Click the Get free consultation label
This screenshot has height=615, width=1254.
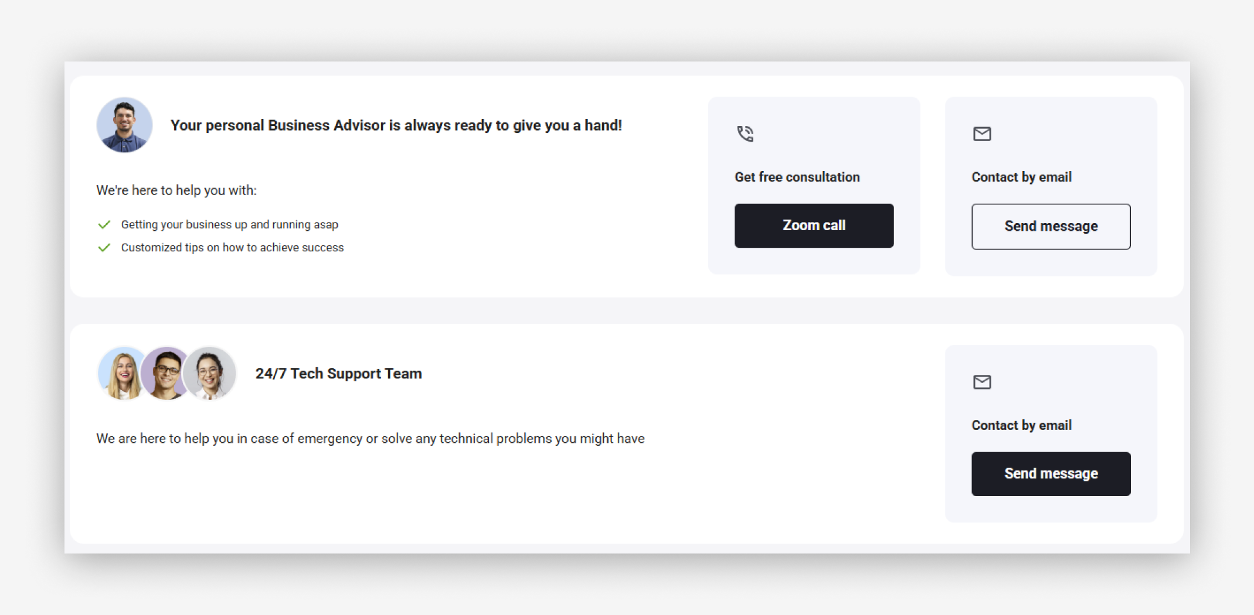[797, 177]
